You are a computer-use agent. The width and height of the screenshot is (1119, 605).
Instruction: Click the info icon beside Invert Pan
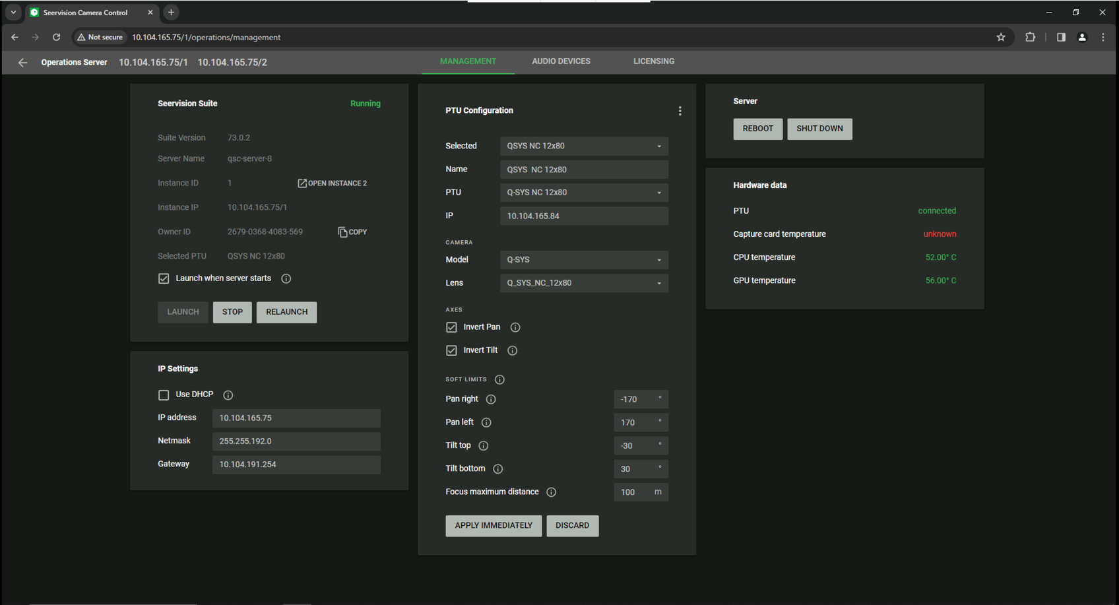515,327
